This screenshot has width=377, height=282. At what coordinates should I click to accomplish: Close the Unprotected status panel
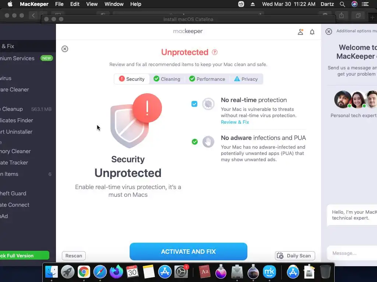65,49
